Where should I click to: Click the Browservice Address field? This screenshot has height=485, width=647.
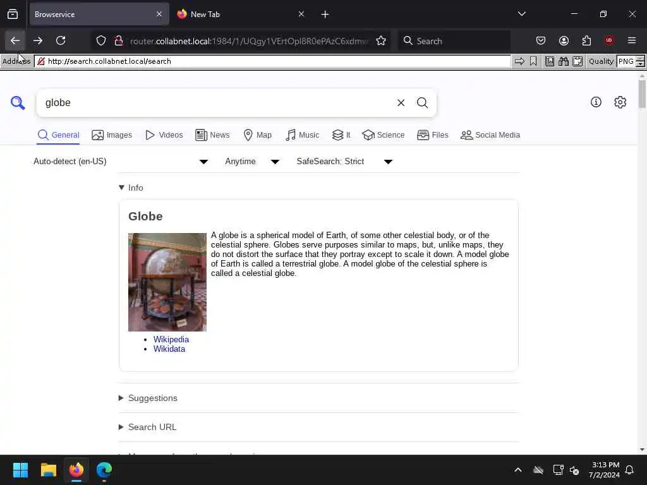(x=272, y=61)
